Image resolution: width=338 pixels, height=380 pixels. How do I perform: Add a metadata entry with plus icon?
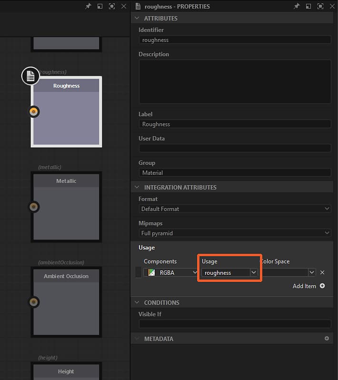point(327,338)
